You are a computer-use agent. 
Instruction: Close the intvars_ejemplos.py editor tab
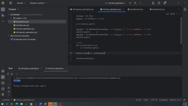tap(123, 9)
